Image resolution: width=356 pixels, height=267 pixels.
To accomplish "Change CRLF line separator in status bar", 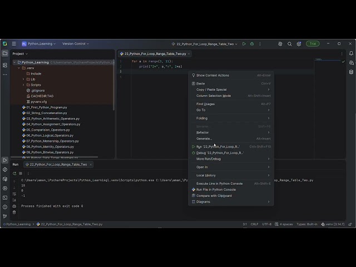I will (254, 224).
